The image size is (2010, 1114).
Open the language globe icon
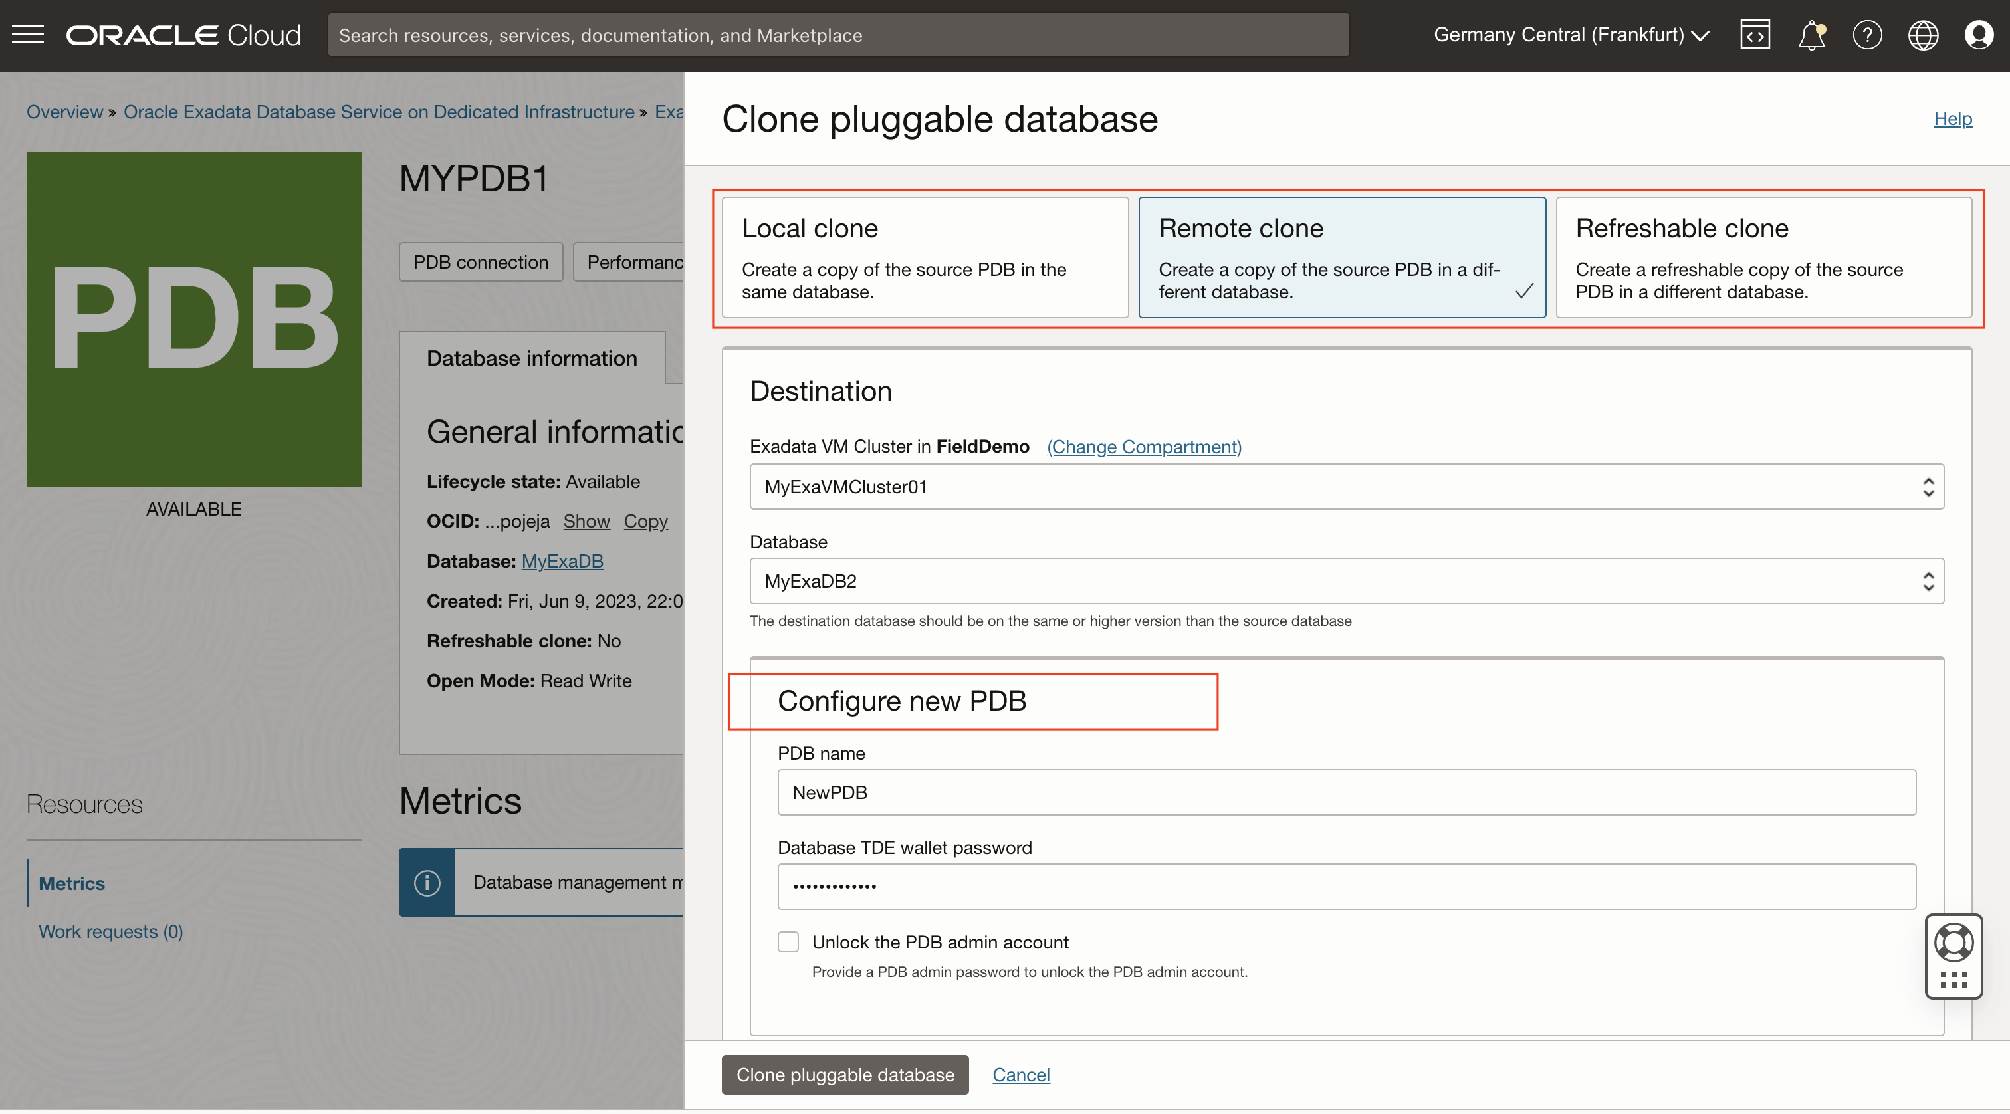[x=1923, y=35]
